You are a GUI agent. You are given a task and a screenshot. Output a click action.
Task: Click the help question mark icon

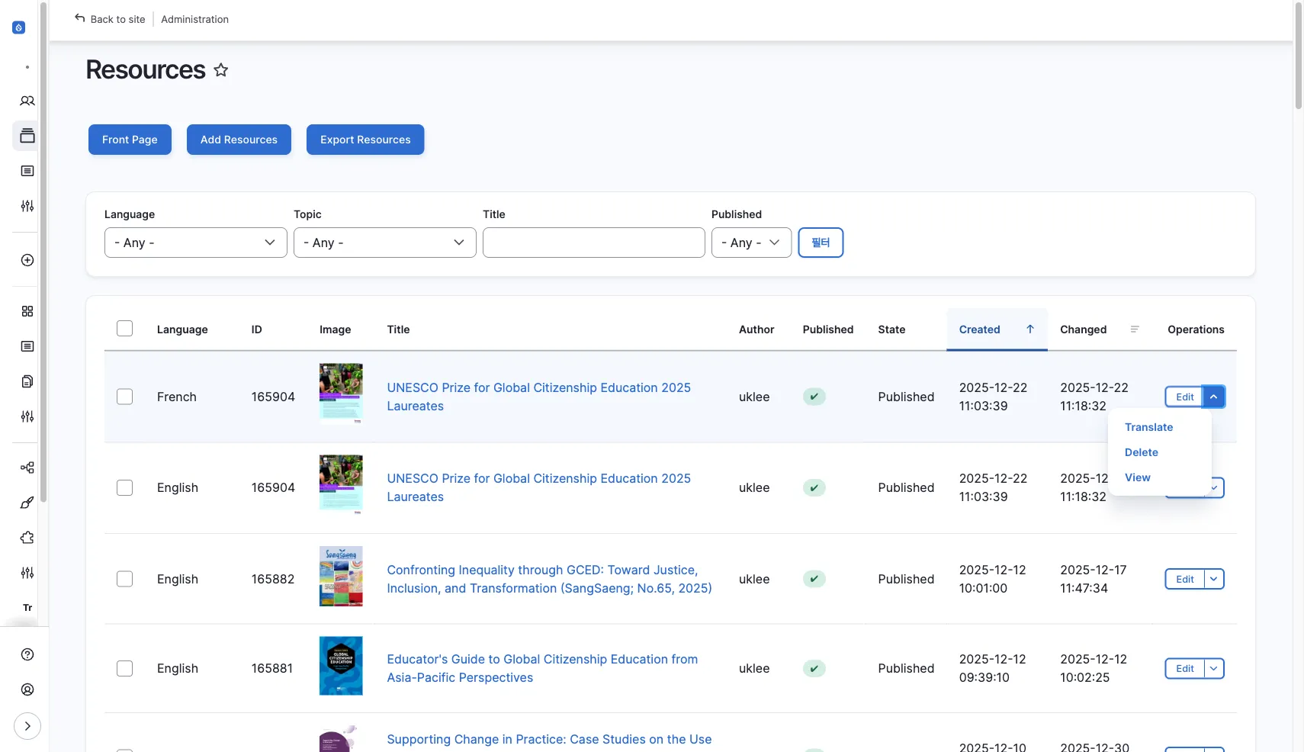(27, 654)
